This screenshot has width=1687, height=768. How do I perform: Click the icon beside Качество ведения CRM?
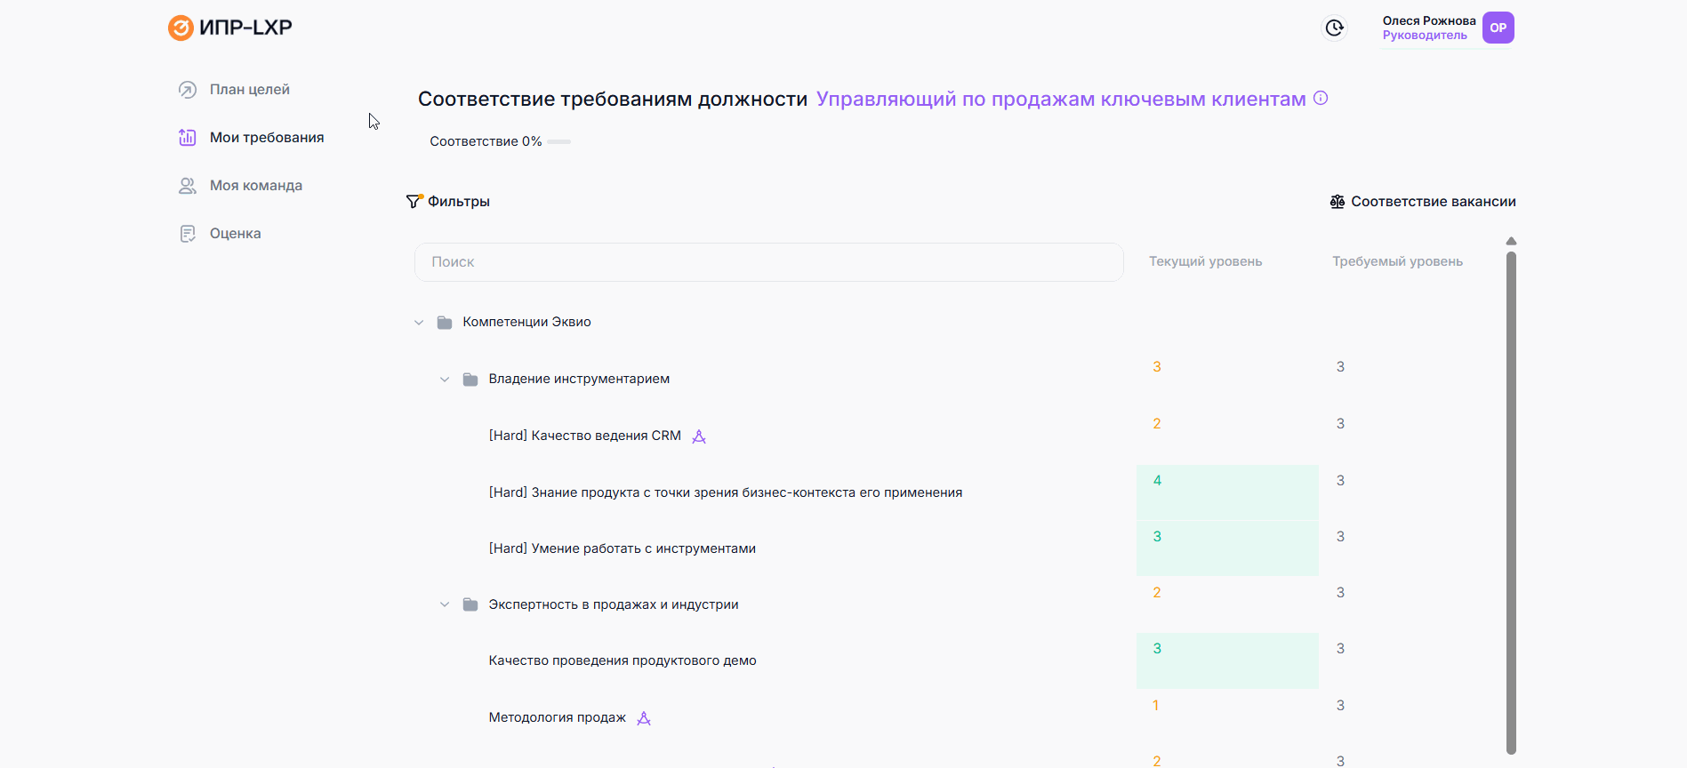(x=699, y=436)
